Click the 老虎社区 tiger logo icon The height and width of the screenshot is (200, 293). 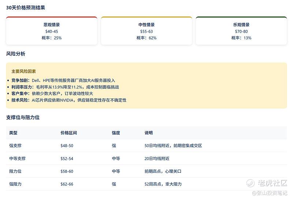(251, 183)
